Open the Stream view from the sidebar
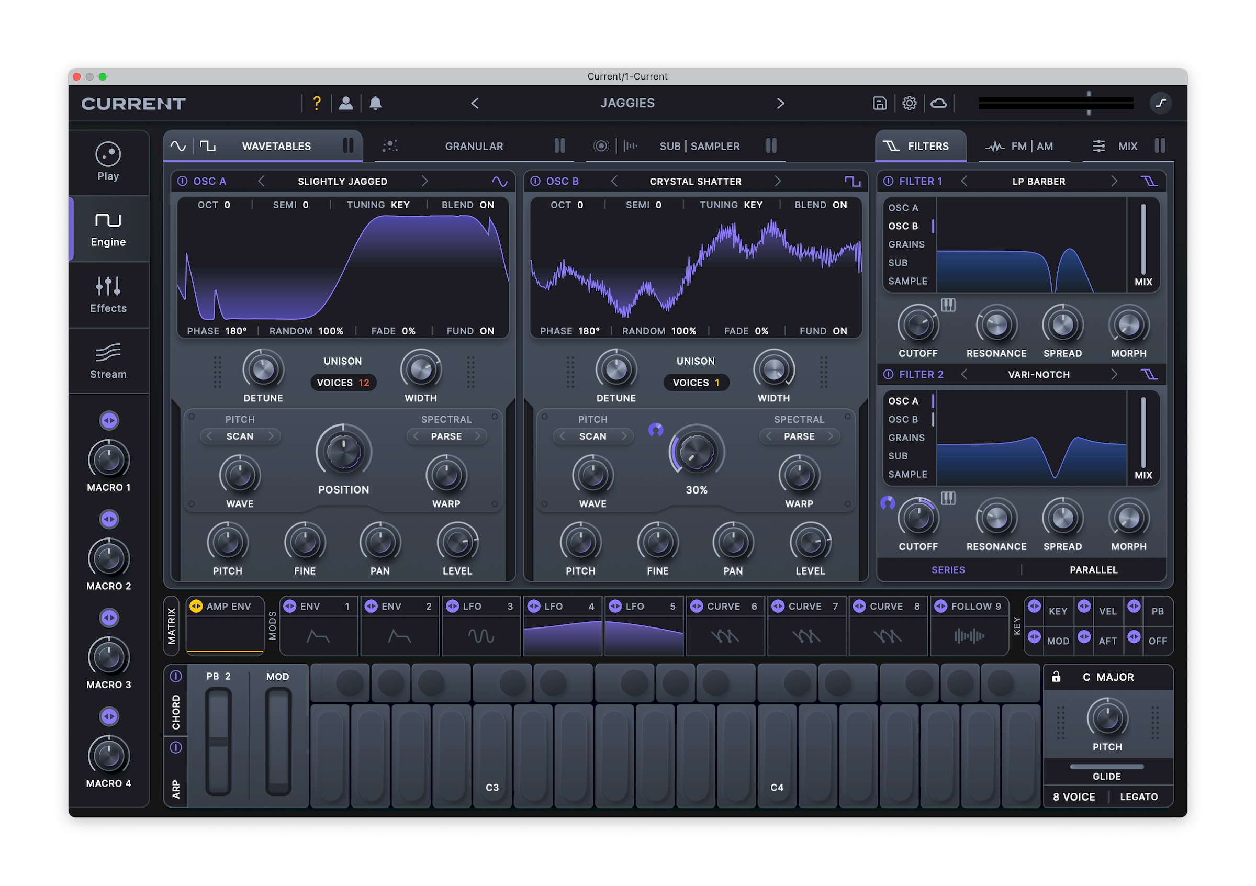 (108, 361)
